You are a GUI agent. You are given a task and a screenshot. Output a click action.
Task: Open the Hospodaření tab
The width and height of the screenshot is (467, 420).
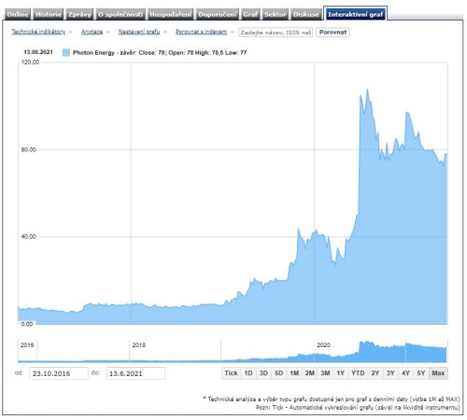point(171,14)
